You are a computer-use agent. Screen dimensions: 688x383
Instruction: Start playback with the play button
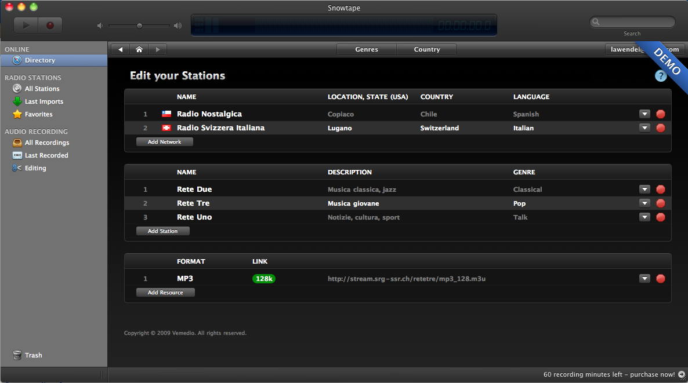tap(26, 25)
